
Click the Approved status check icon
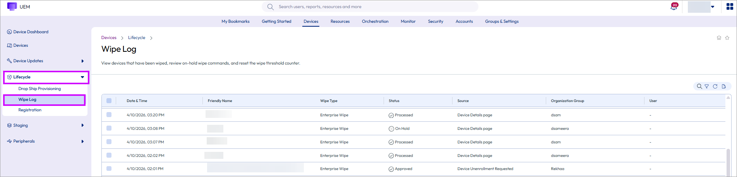click(391, 169)
